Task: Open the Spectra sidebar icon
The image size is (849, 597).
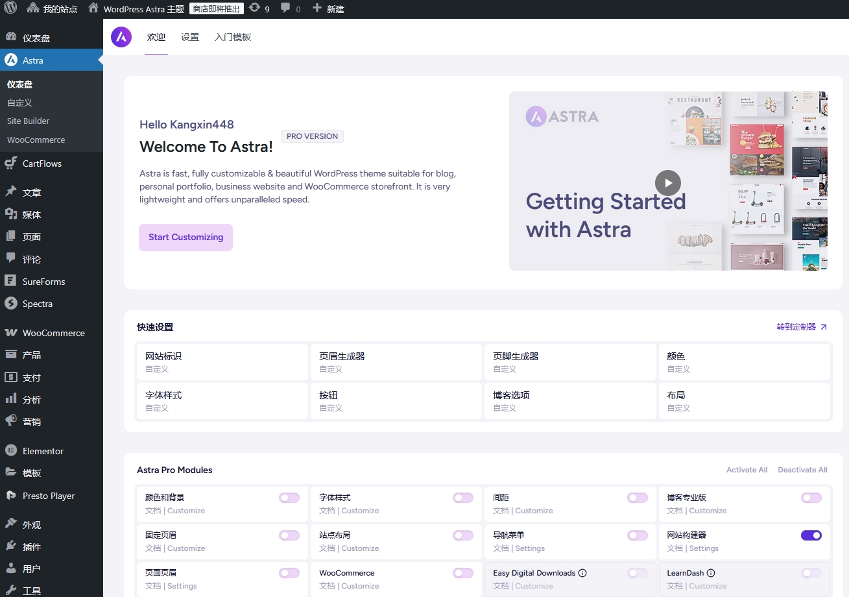Action: (x=11, y=303)
